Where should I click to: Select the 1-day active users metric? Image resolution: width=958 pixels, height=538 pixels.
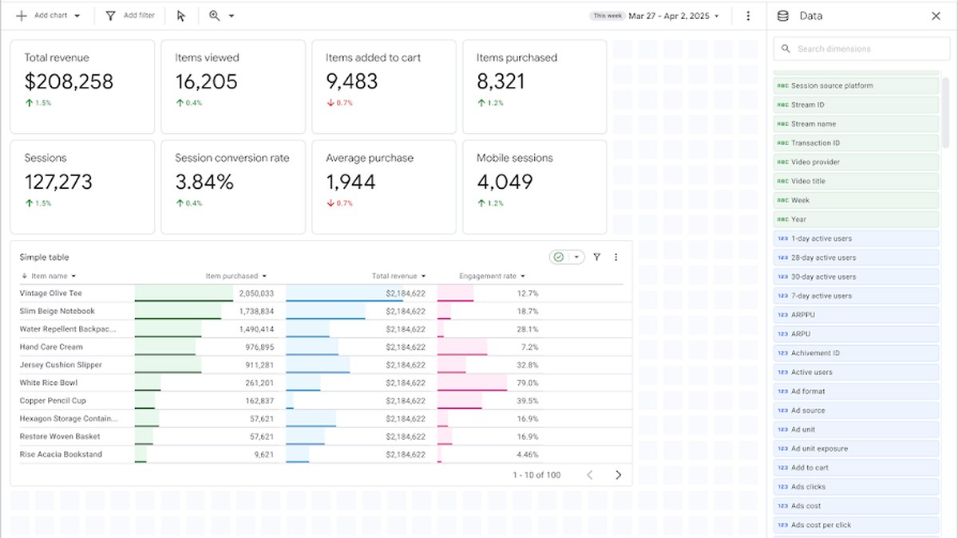(857, 238)
